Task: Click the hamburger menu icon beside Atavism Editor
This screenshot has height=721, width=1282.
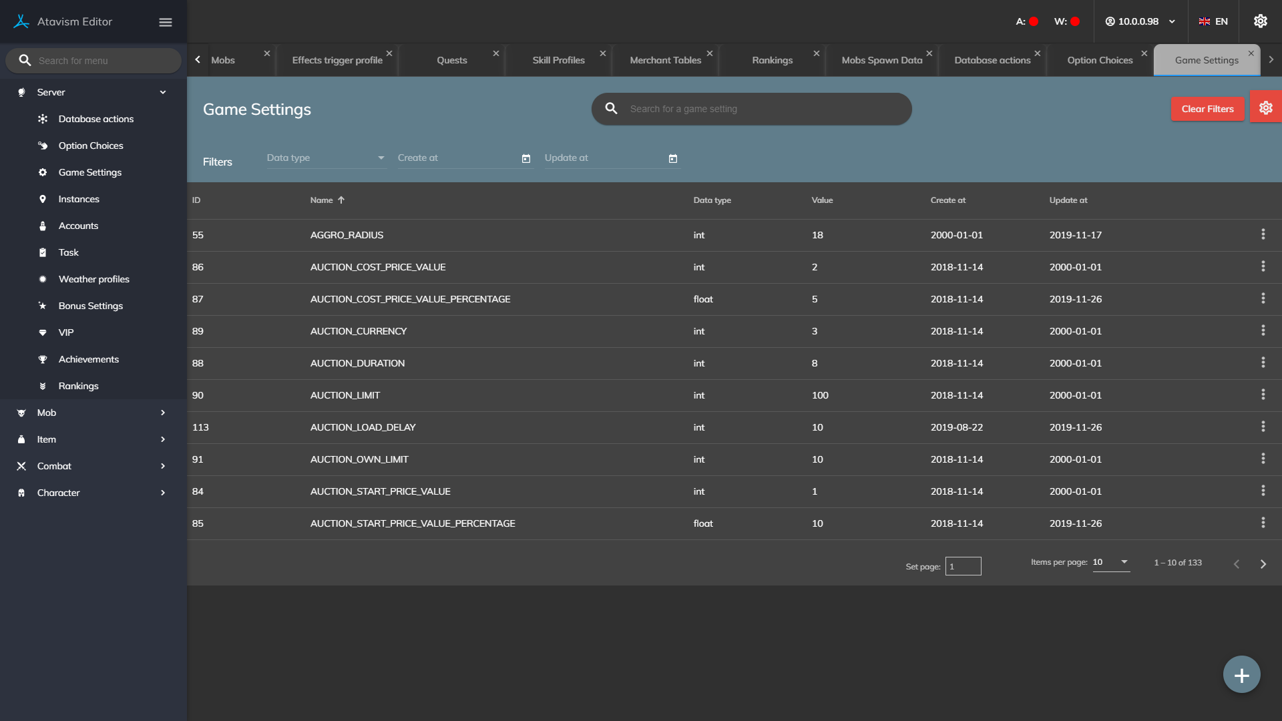Action: tap(166, 22)
